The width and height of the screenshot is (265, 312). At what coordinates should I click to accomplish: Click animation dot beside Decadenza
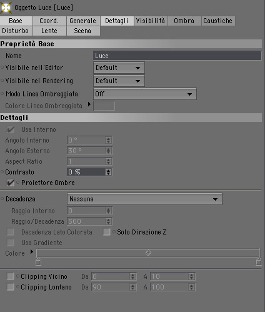click(x=2, y=199)
